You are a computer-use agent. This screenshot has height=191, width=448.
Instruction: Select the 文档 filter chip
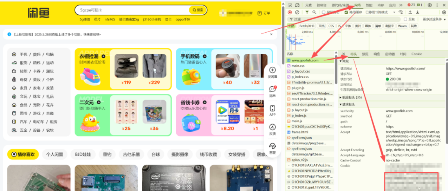point(322,26)
